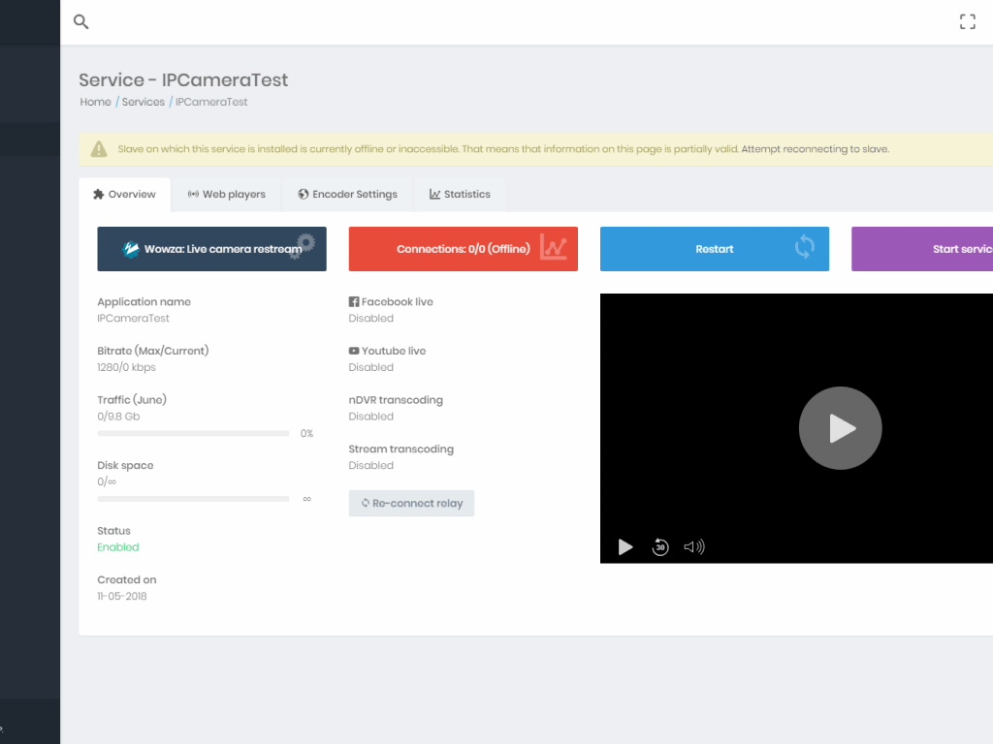Switch to the Web players tab
Screen dimensions: 993x744
pos(227,194)
